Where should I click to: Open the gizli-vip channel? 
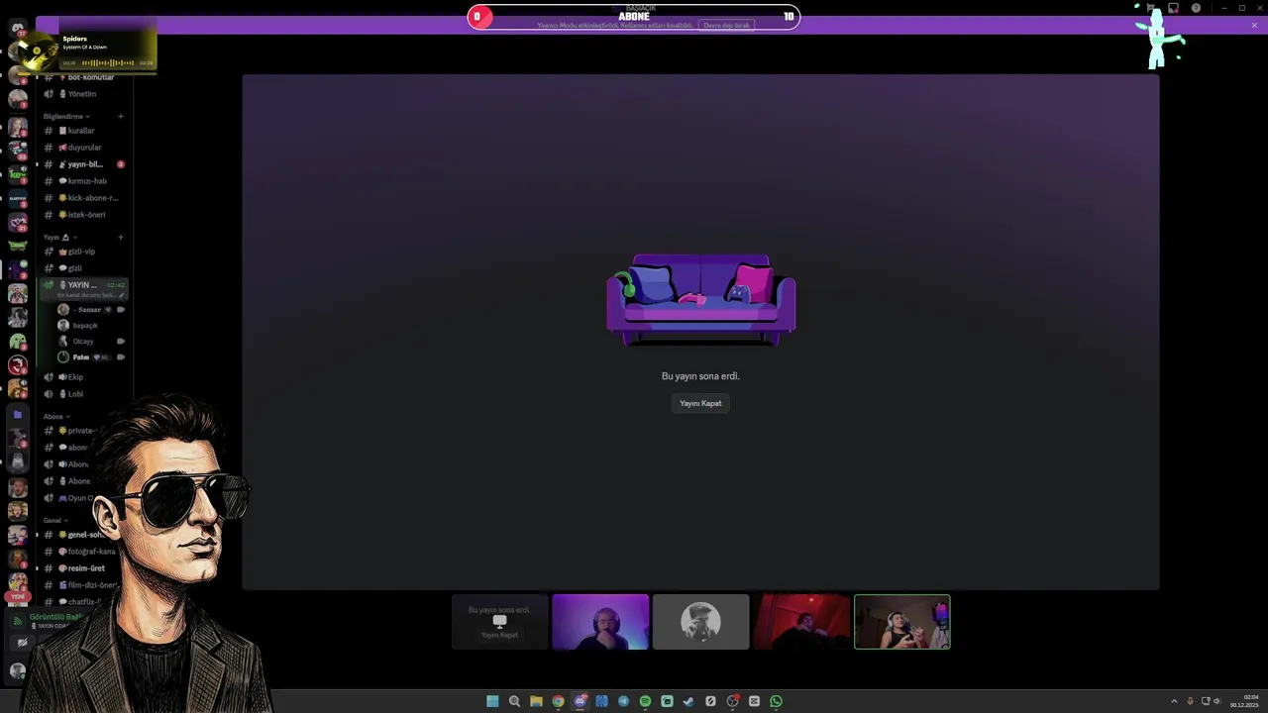(83, 252)
